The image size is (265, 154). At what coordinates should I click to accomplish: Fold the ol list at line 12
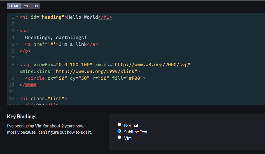click(17, 99)
